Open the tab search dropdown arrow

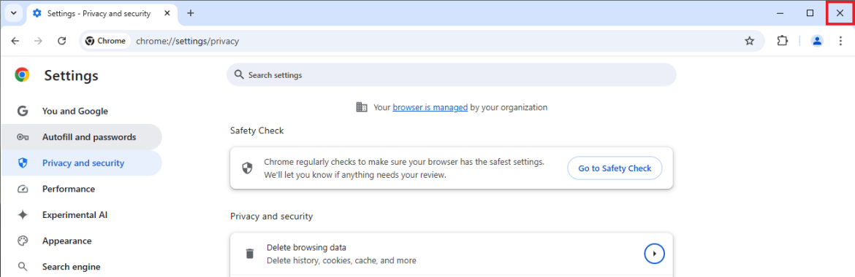point(14,13)
